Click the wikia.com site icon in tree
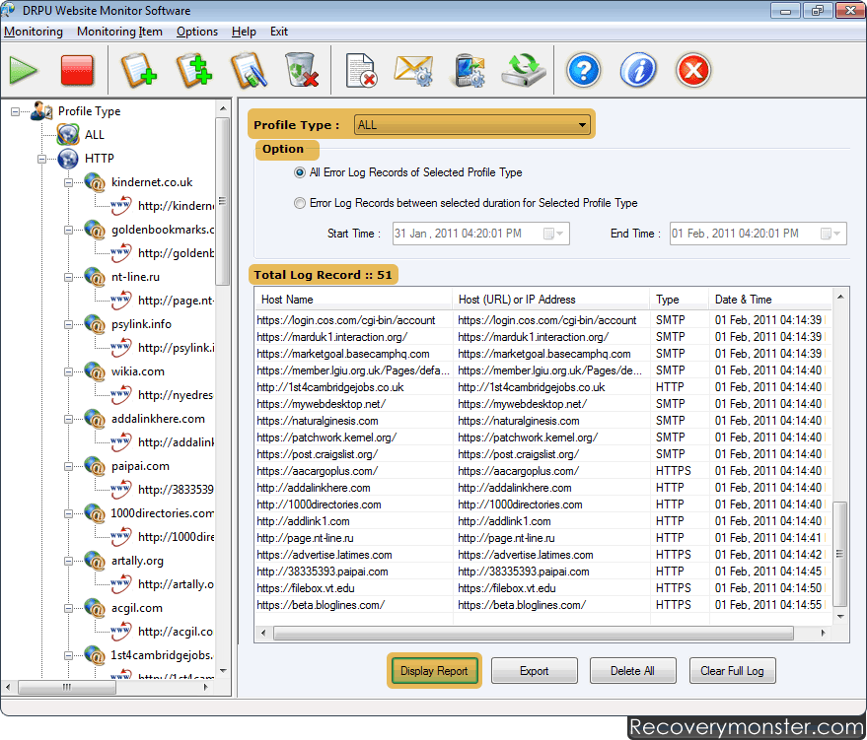Screen dimensions: 867x740 [x=95, y=371]
